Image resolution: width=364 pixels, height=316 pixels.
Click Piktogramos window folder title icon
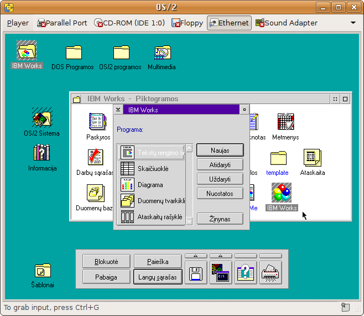coord(76,99)
